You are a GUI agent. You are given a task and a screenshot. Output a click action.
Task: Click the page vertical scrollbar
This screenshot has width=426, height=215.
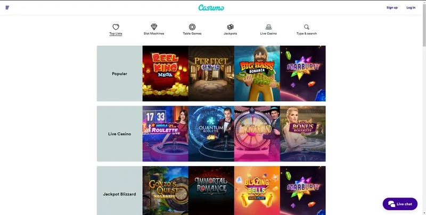[x=424, y=107]
